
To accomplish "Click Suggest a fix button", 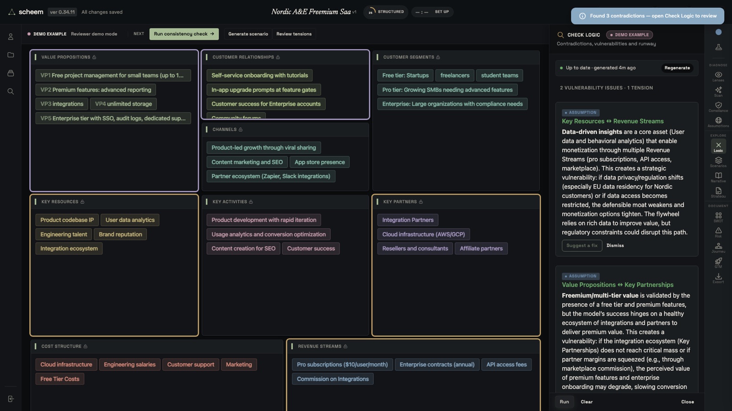I will click(x=582, y=246).
